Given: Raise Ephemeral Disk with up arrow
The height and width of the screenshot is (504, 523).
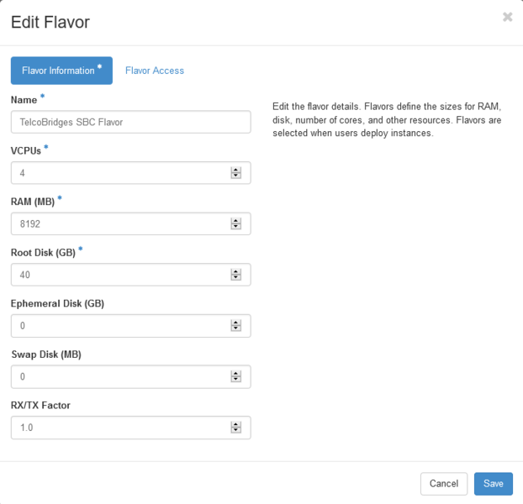Looking at the screenshot, I should coord(235,323).
